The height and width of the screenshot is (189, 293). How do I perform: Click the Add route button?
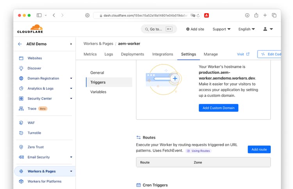pos(259,150)
